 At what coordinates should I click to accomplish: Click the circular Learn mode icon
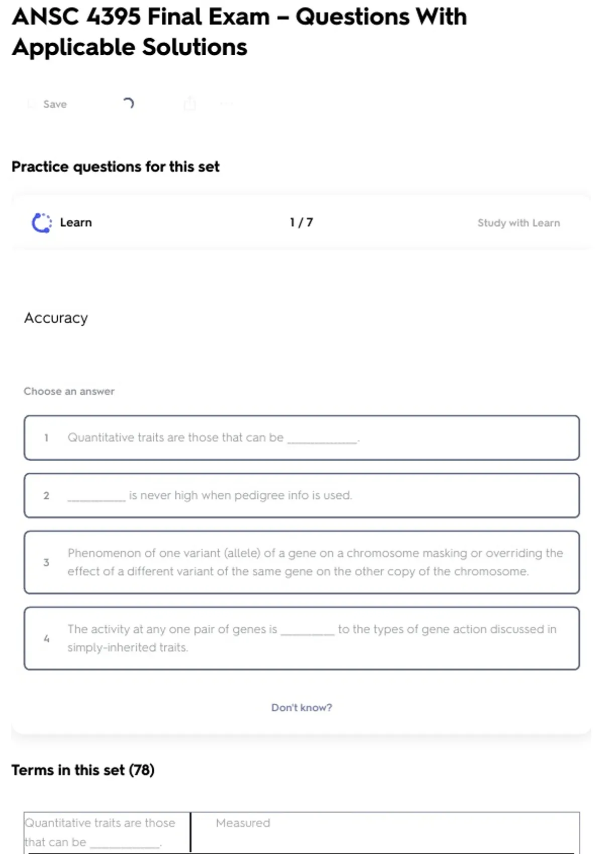pos(42,223)
